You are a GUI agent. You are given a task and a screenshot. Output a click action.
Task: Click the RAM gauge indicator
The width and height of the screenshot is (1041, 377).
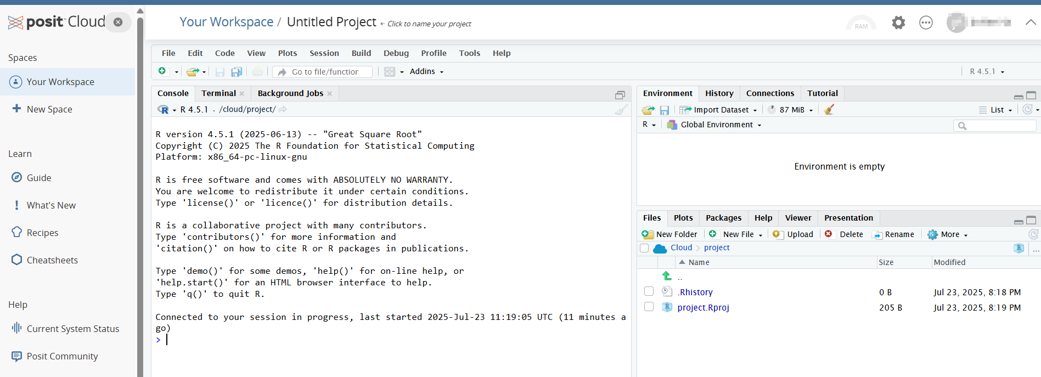click(x=861, y=23)
